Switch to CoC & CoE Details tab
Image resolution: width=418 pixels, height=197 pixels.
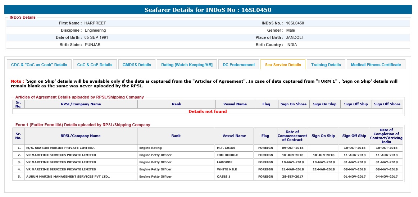95,65
